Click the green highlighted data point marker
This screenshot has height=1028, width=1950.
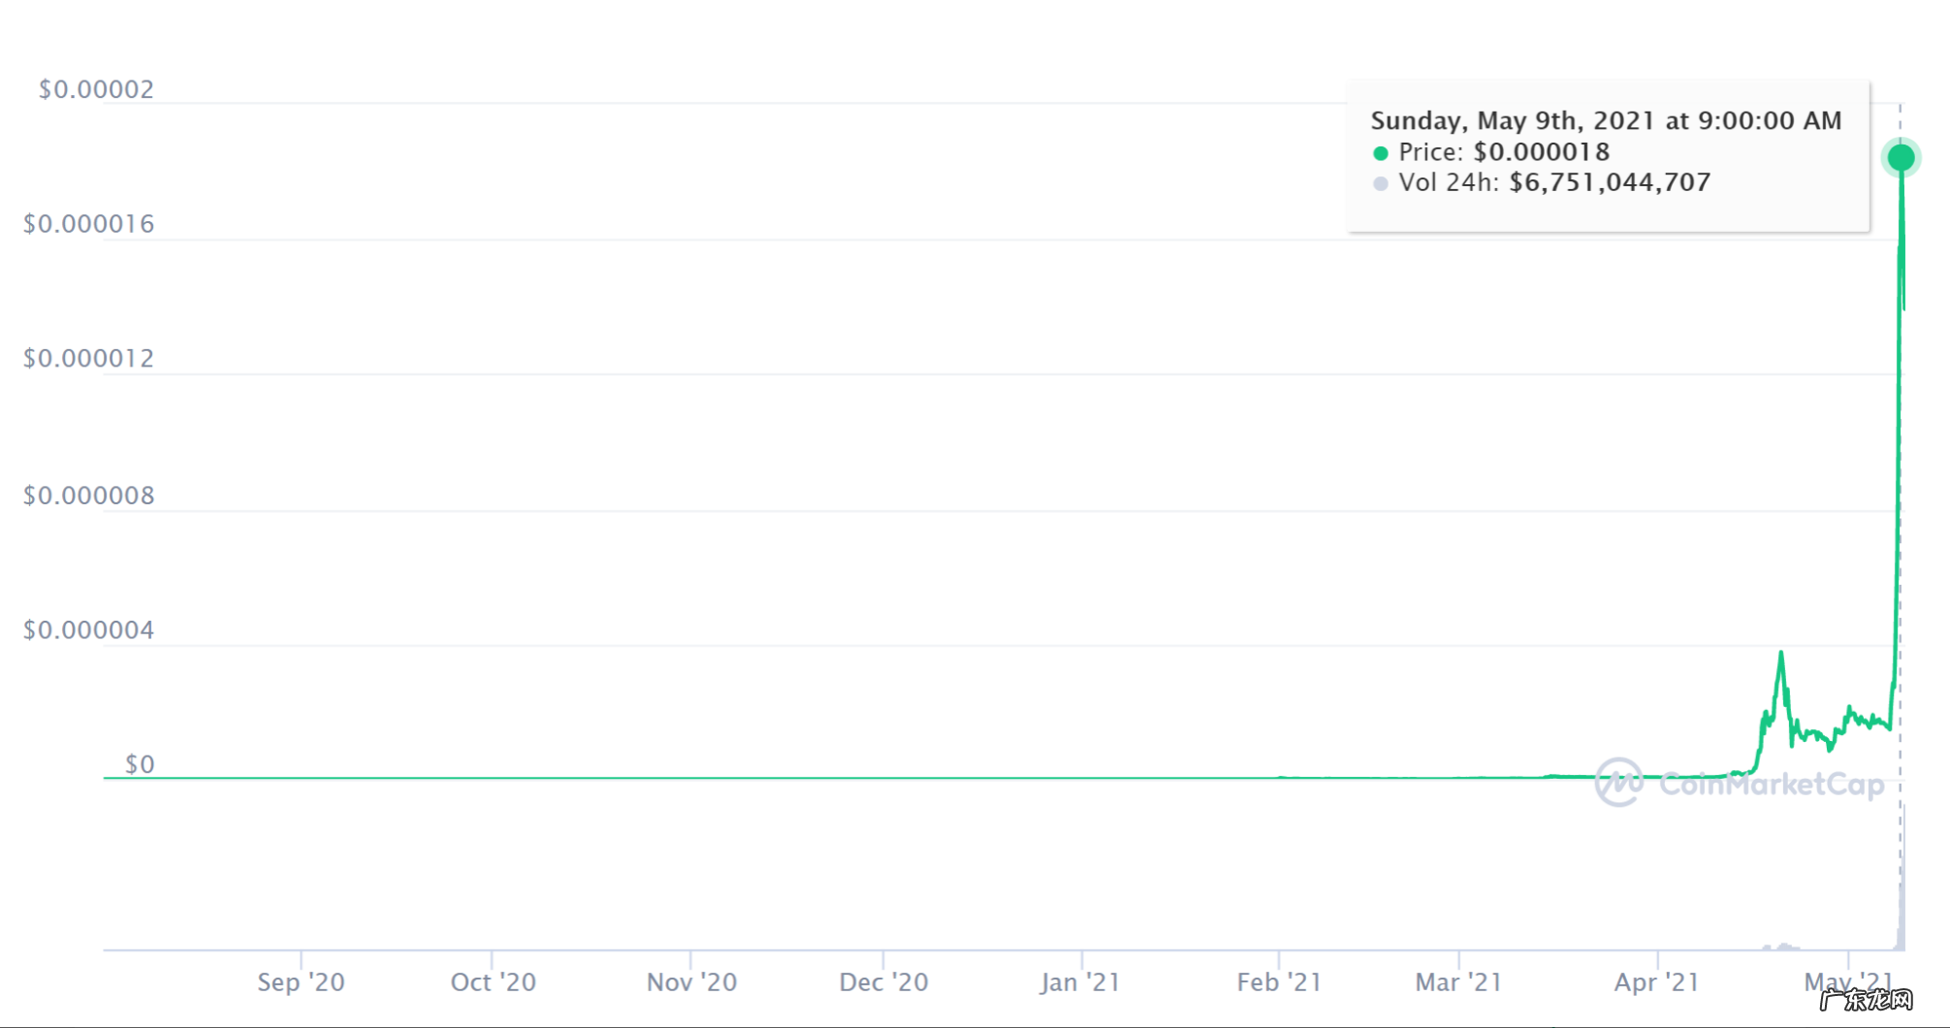(x=1901, y=157)
